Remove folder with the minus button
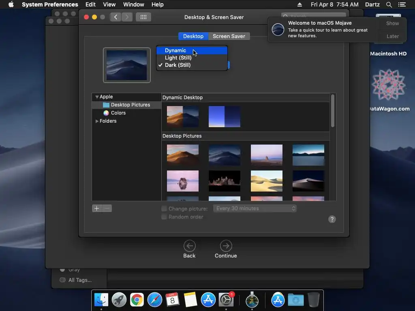 pyautogui.click(x=107, y=209)
